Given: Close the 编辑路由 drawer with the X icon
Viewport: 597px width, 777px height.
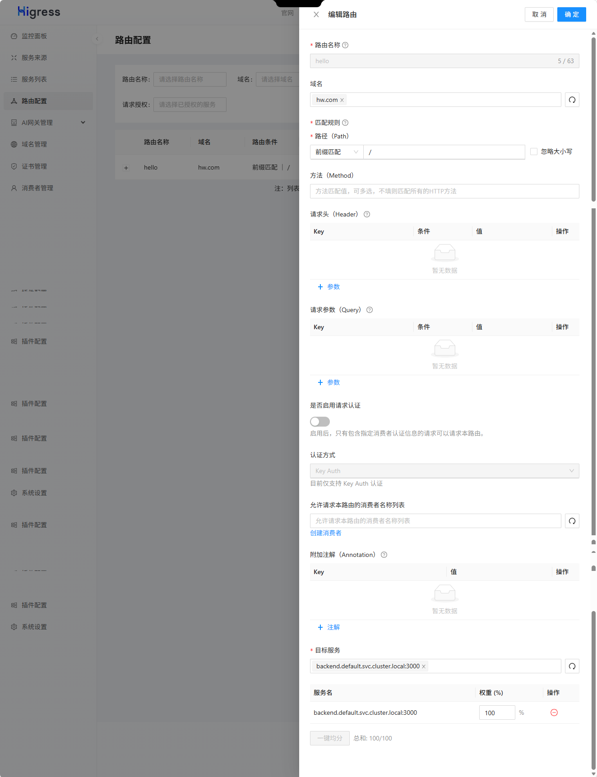Looking at the screenshot, I should pyautogui.click(x=316, y=14).
